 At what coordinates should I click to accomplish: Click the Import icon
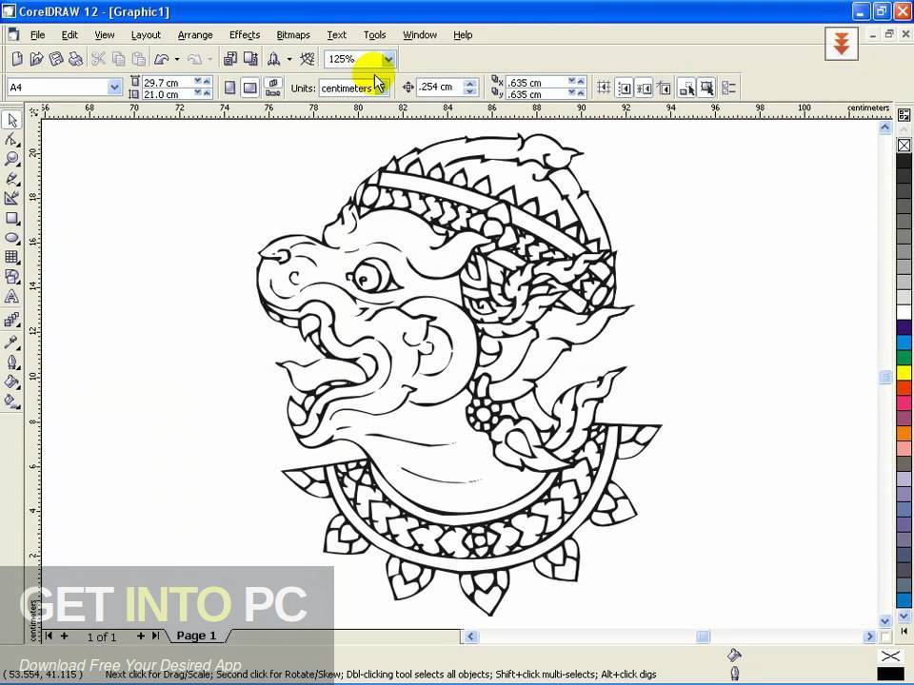click(230, 58)
